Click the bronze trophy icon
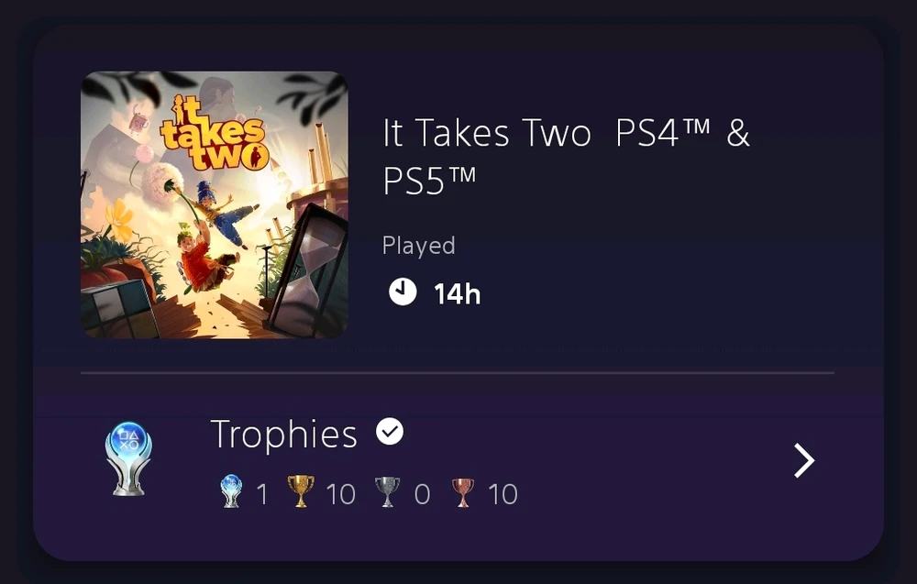 [462, 493]
